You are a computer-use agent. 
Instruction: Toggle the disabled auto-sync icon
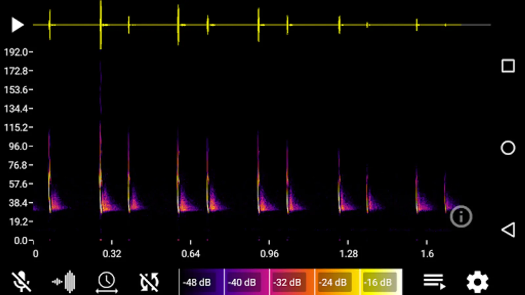(150, 282)
